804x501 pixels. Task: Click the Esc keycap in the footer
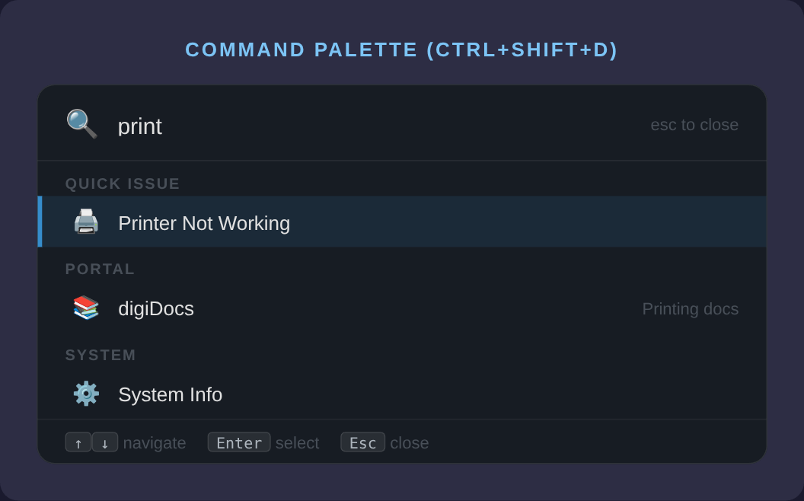coord(362,442)
